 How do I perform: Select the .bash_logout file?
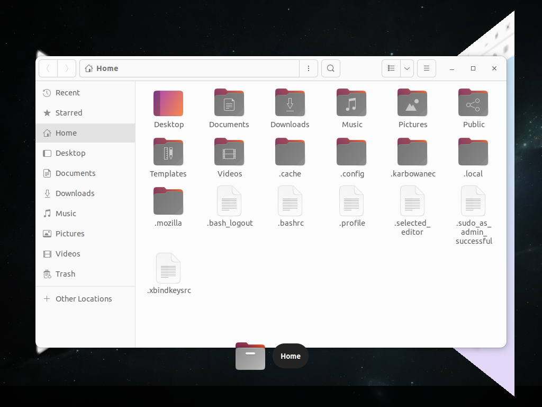pyautogui.click(x=229, y=201)
